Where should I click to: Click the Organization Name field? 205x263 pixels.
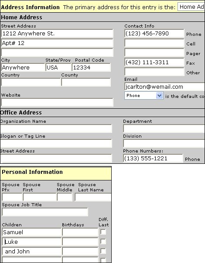click(x=56, y=128)
